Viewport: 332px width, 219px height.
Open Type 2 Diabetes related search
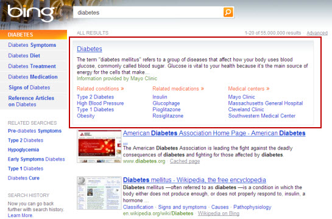[x=26, y=140]
